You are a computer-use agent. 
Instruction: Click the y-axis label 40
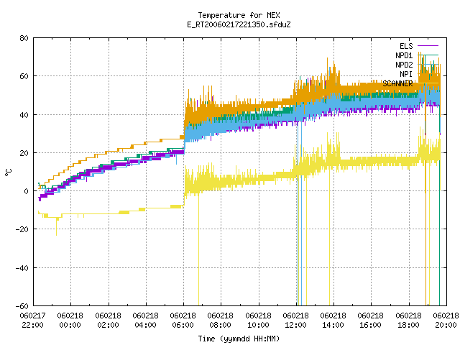(x=24, y=115)
